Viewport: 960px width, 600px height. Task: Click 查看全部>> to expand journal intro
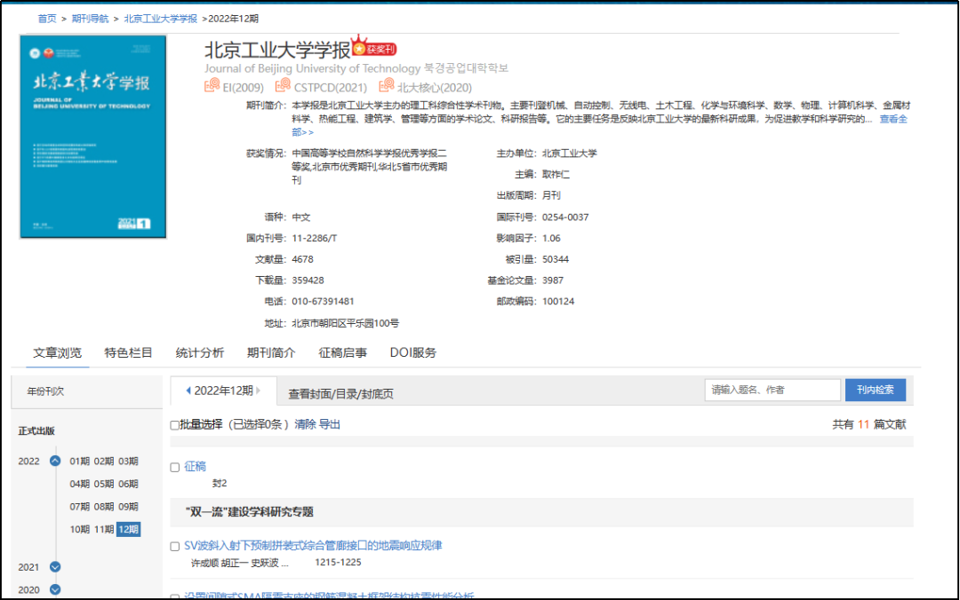point(892,119)
